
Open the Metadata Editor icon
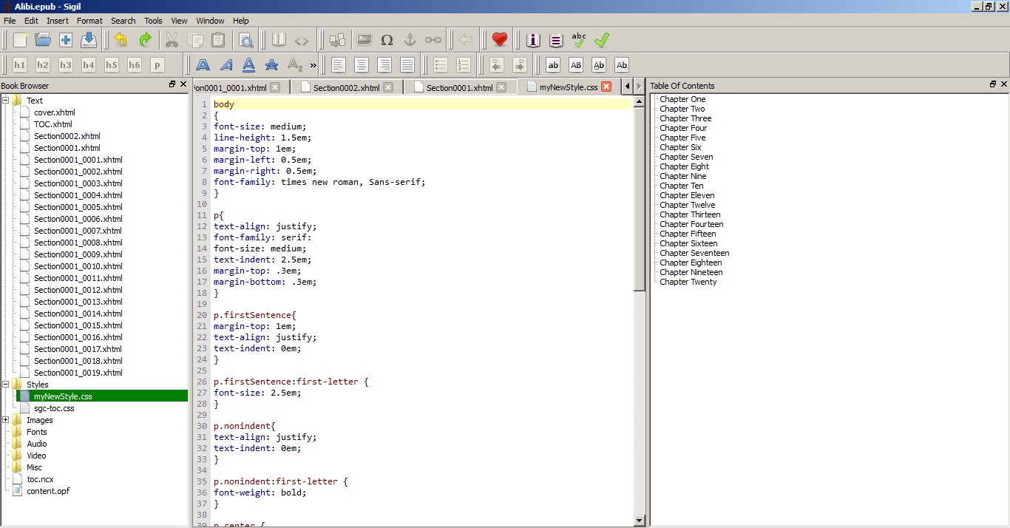(533, 40)
